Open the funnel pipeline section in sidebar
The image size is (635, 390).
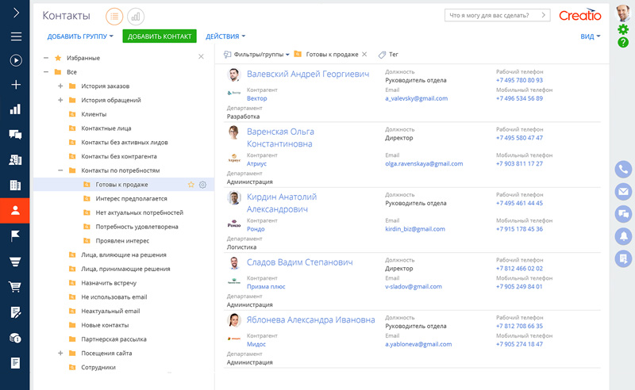(x=14, y=261)
